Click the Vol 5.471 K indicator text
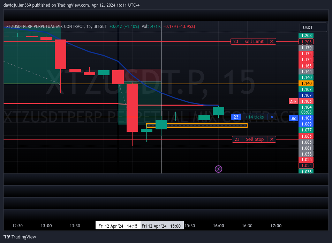Screen dimensions: 332x243 pos(151,27)
